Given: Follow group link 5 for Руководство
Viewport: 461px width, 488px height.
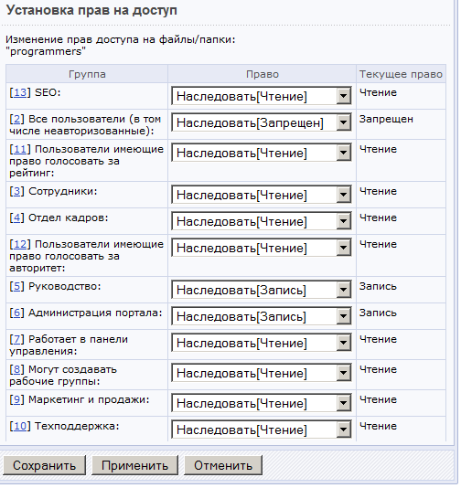Looking at the screenshot, I should pos(16,286).
